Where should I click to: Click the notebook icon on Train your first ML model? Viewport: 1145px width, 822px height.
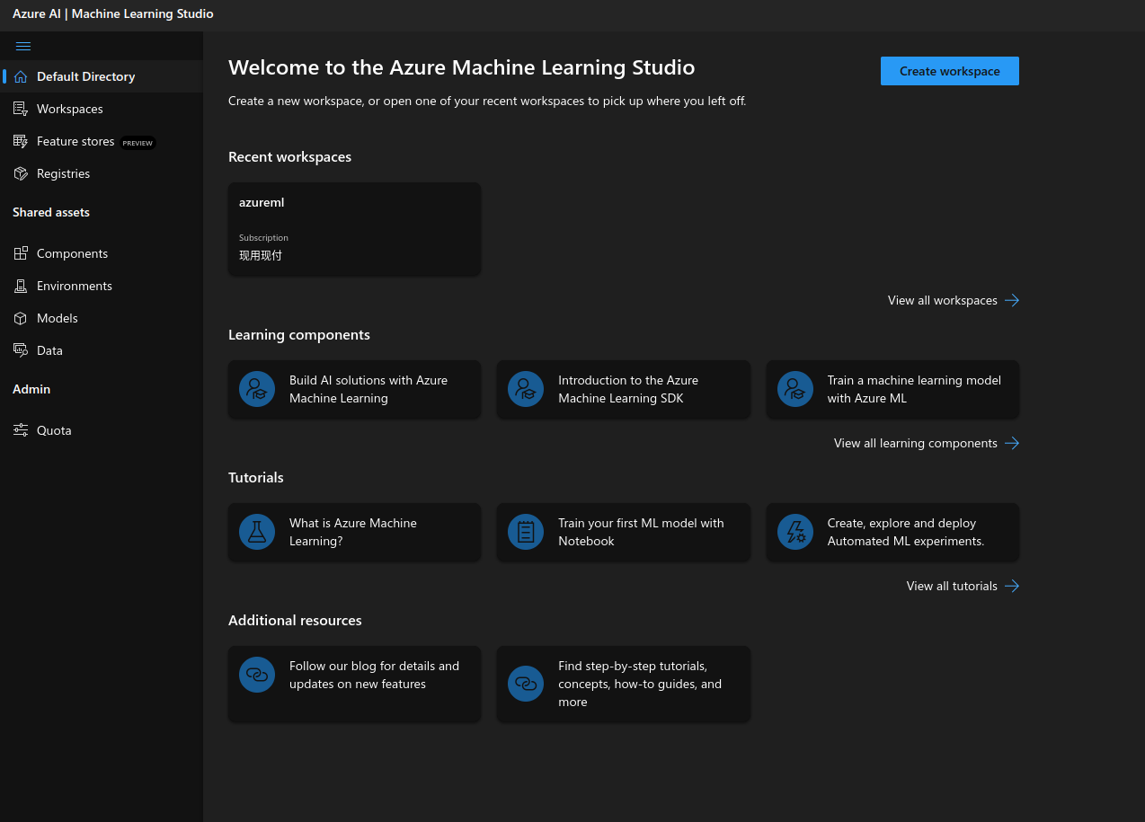526,532
